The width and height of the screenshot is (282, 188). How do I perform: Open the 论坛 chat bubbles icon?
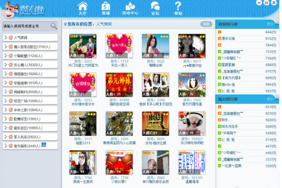pos(155,7)
